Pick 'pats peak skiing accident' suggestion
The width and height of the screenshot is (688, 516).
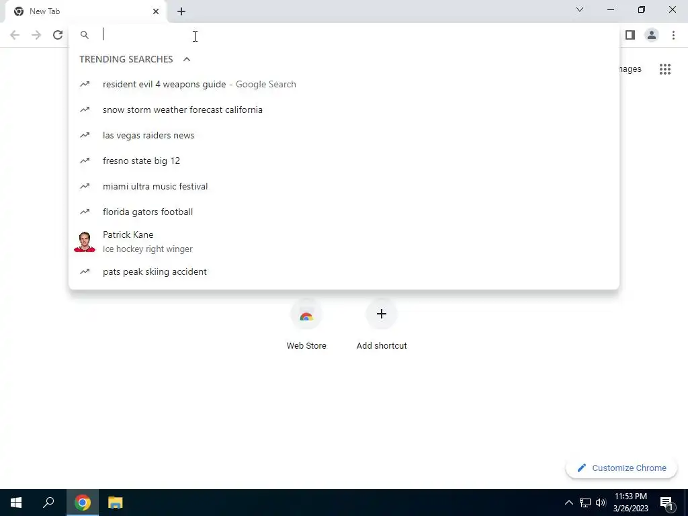344,271
